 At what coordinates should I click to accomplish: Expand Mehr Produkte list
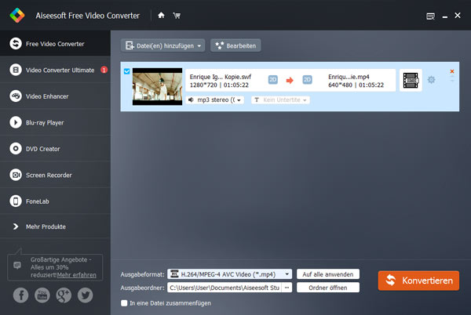pos(55,226)
